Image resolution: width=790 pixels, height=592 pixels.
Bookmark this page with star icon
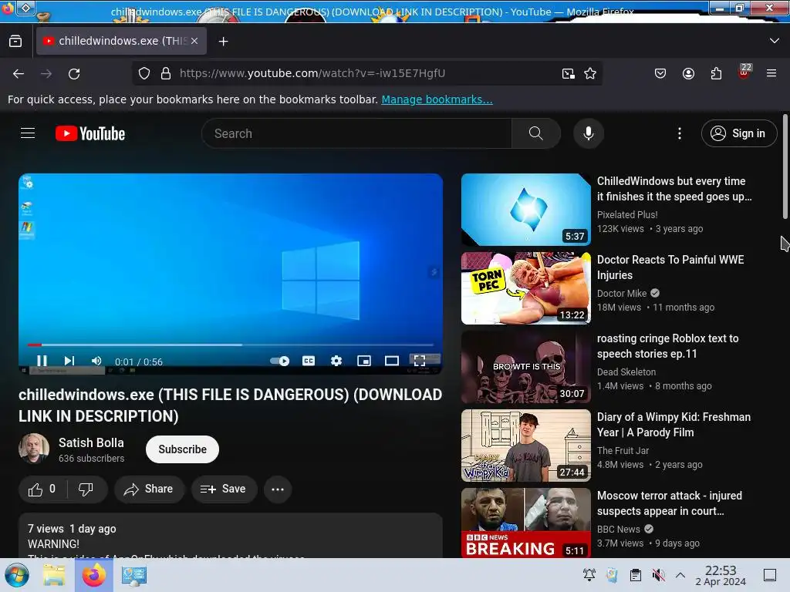coord(590,73)
